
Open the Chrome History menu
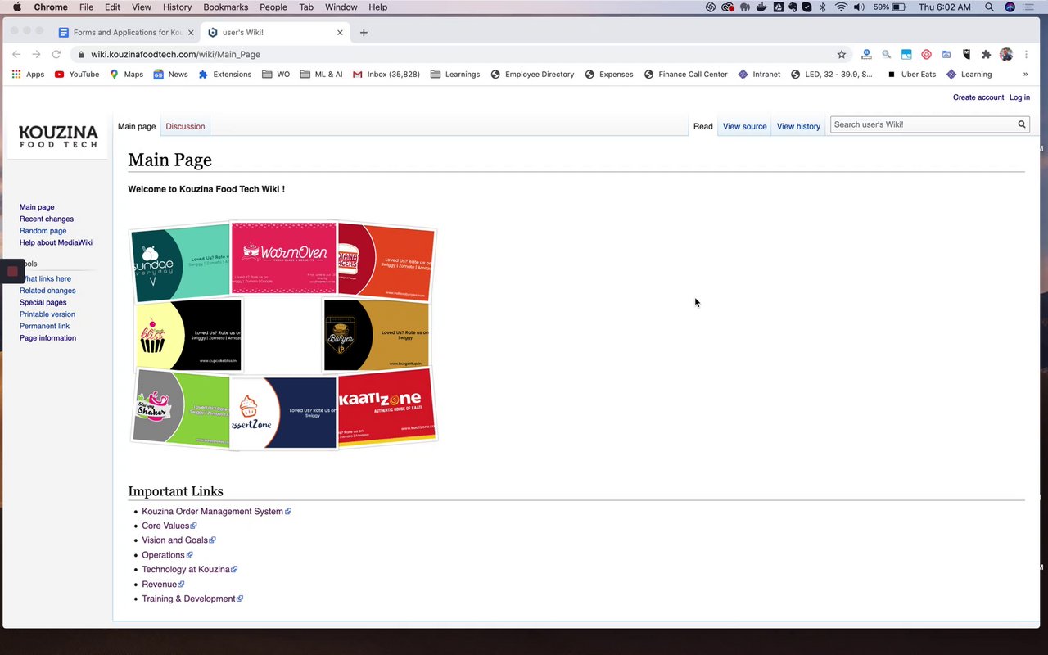click(177, 7)
